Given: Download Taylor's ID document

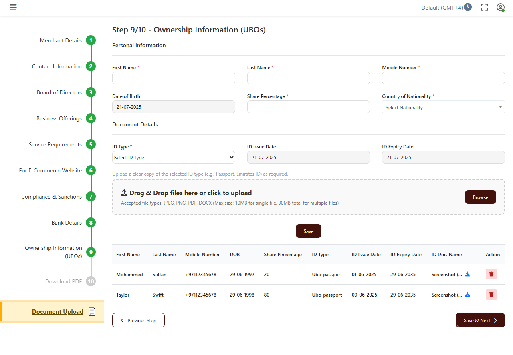Looking at the screenshot, I should click(467, 295).
